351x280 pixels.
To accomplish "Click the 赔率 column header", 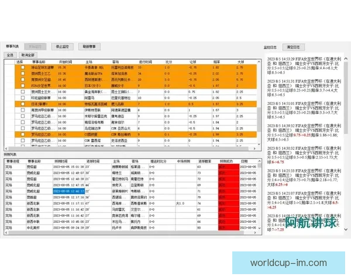I will (x=216, y=62).
